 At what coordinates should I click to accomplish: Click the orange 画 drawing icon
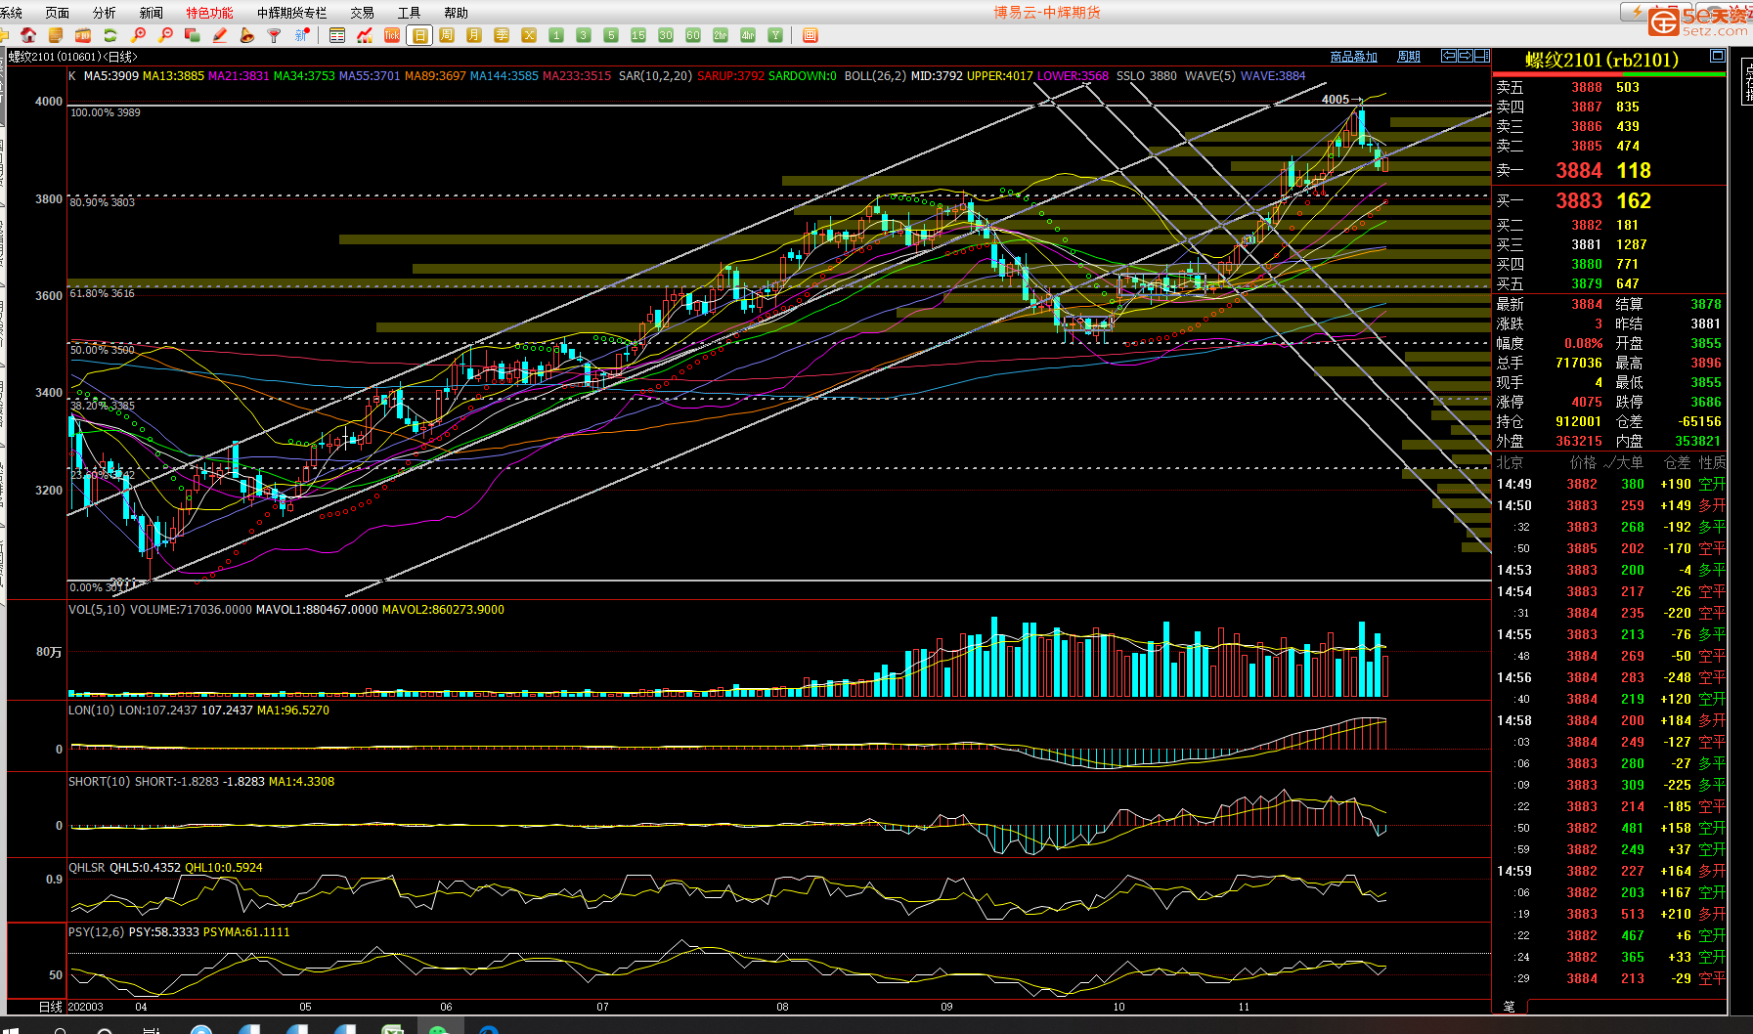point(810,35)
